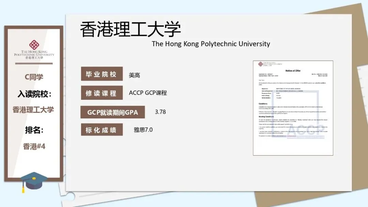Click the 修读课程 label box
The width and height of the screenshot is (368, 207).
tap(102, 93)
